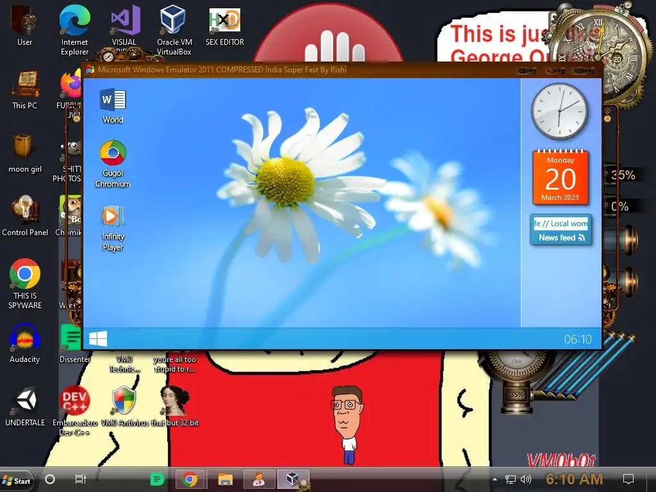The image size is (656, 492).
Task: Click the analog clock gadget in emulator
Action: (x=560, y=111)
